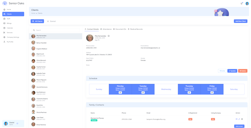Viewport: 251px width, 128px height.
Task: Select the All Clients tab
Action: 37,21
